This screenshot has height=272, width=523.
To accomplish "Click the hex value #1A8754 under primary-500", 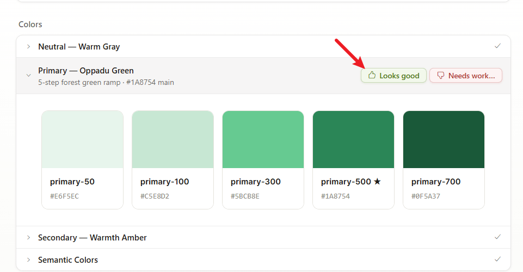I will pos(336,196).
